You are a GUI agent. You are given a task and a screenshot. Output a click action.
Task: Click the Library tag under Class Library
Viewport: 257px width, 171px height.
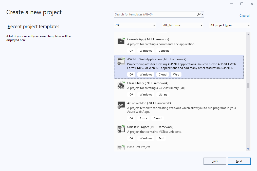[x=163, y=94]
